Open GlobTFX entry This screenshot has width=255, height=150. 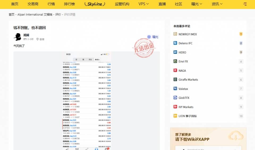pos(184,98)
